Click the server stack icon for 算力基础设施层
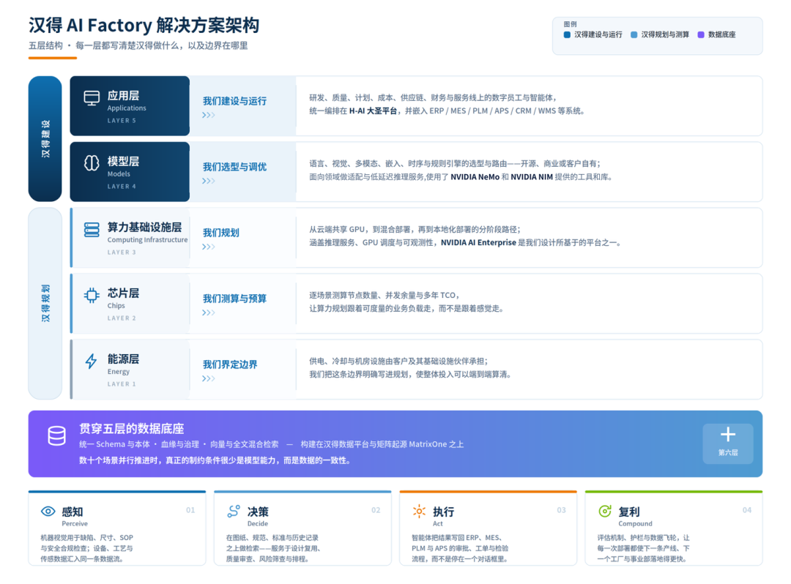This screenshot has height=584, width=791. pyautogui.click(x=92, y=230)
